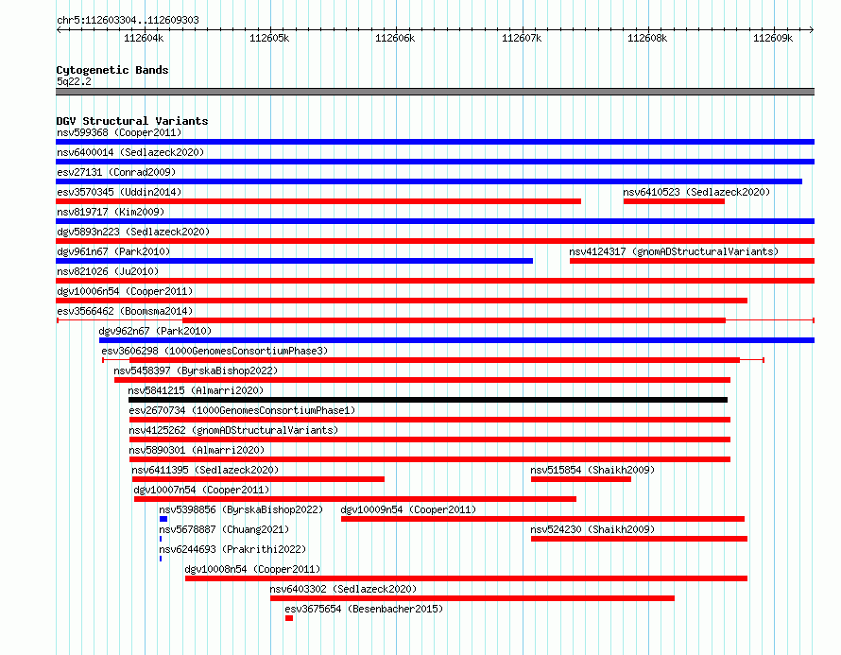Open the esv27131 (Conrad2009) variant
841x655 pixels.
[116, 172]
